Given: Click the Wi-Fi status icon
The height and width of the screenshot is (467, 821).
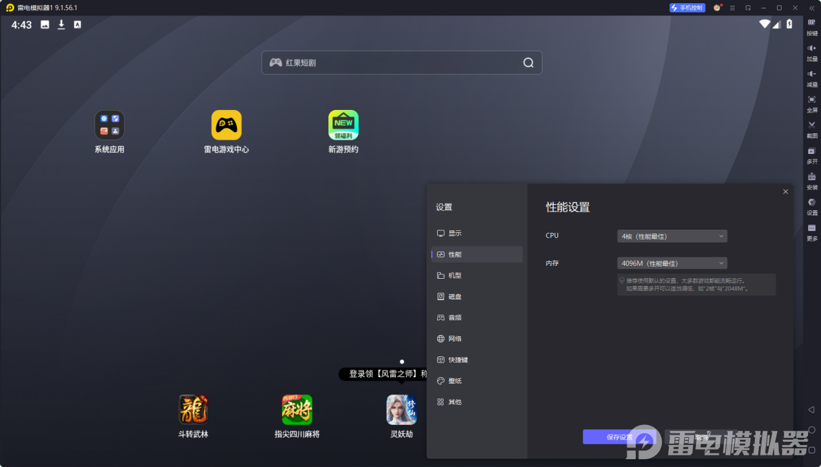Looking at the screenshot, I should pos(765,24).
